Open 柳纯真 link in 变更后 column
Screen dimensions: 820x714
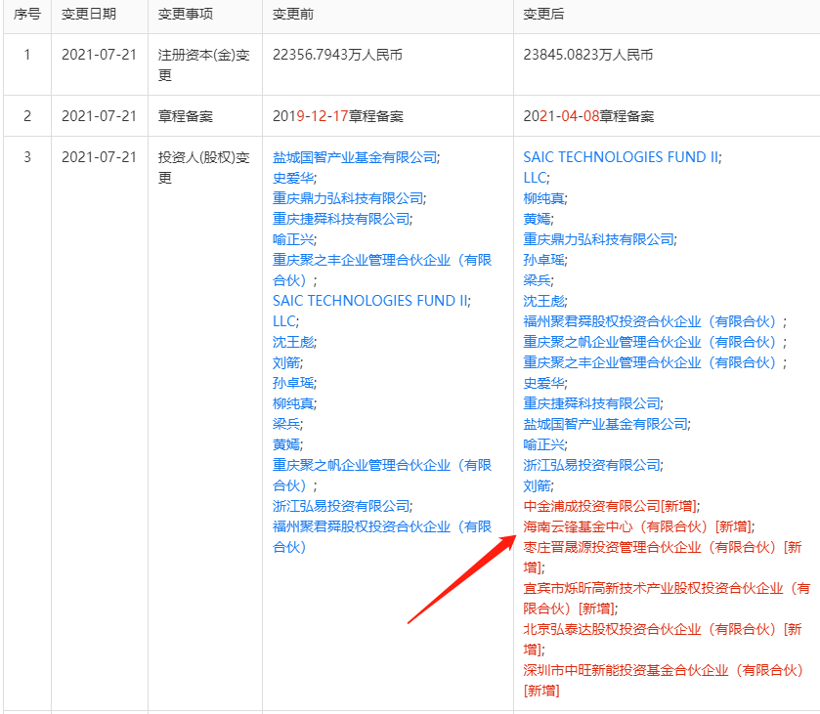(543, 198)
